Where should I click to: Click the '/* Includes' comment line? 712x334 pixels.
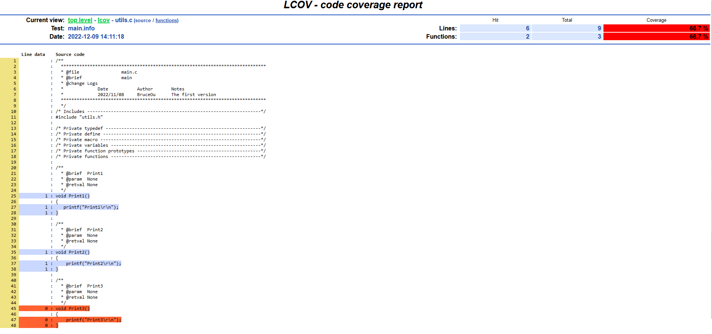click(160, 112)
